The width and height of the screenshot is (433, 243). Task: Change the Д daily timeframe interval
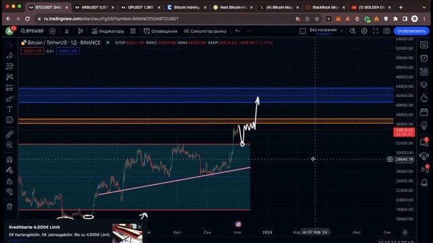66,31
